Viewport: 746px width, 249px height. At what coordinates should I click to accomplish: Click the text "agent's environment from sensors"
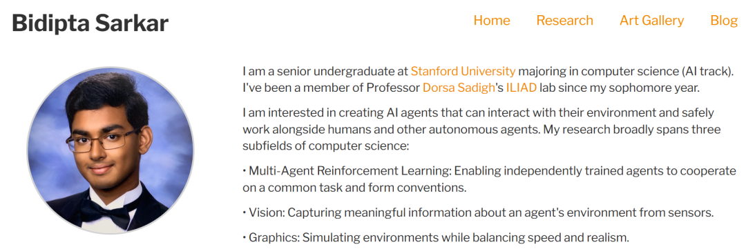pos(627,212)
